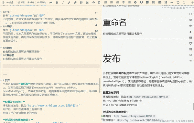Start presentation mode with monitor icon

click(190, 43)
